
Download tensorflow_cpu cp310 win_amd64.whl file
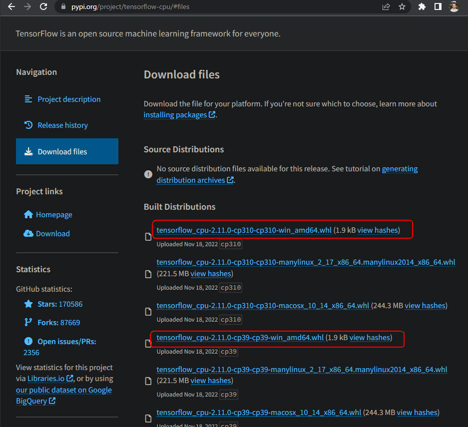[x=244, y=230]
